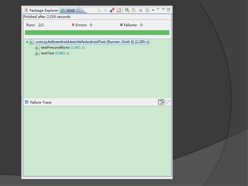The height and width of the screenshot is (186, 248).
Task: Click the testPreconditions passed-test icon
Action: [37, 48]
